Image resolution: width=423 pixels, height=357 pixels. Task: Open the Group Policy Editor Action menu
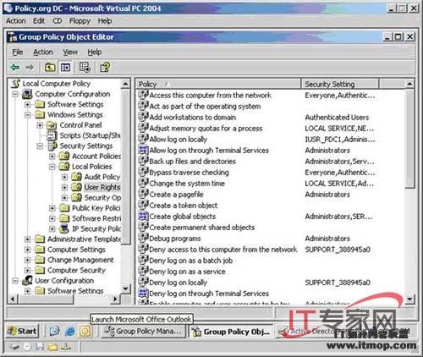(x=43, y=52)
